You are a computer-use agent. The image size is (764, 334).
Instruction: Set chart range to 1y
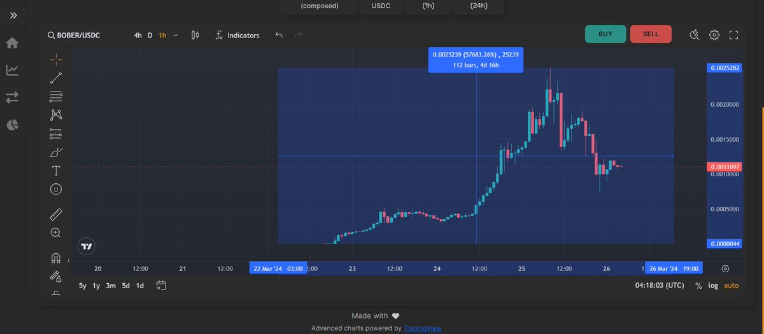pos(97,286)
